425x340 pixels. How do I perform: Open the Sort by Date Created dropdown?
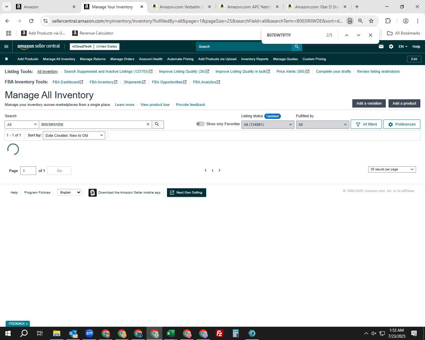tap(74, 135)
